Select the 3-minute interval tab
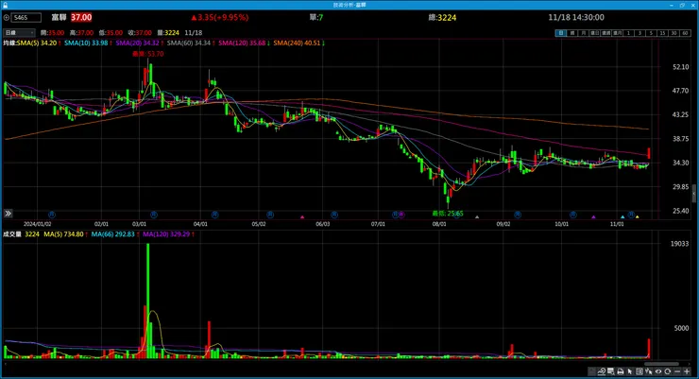The width and height of the screenshot is (699, 379). point(639,33)
